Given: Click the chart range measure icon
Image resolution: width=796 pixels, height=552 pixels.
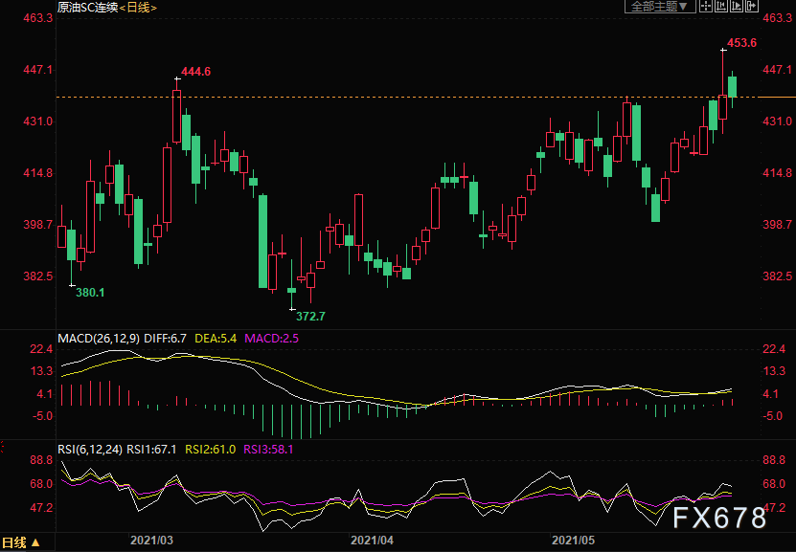Looking at the screenshot, I should coord(721,7).
